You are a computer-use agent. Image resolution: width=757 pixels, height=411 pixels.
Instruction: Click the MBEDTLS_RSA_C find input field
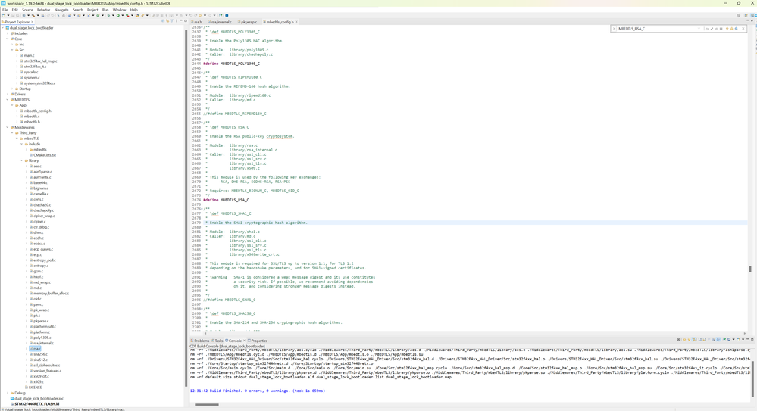656,29
